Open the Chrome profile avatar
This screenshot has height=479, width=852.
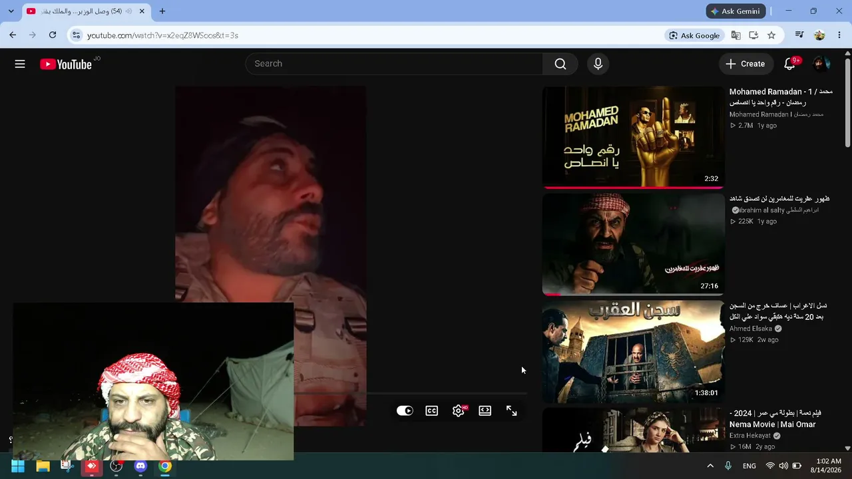819,35
